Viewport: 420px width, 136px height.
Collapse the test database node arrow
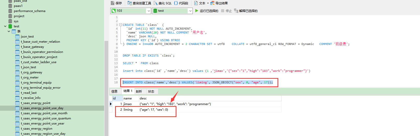(5, 26)
